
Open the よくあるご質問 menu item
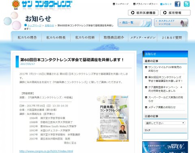click(172, 38)
